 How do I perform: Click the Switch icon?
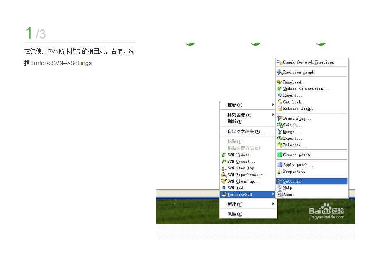[279, 125]
